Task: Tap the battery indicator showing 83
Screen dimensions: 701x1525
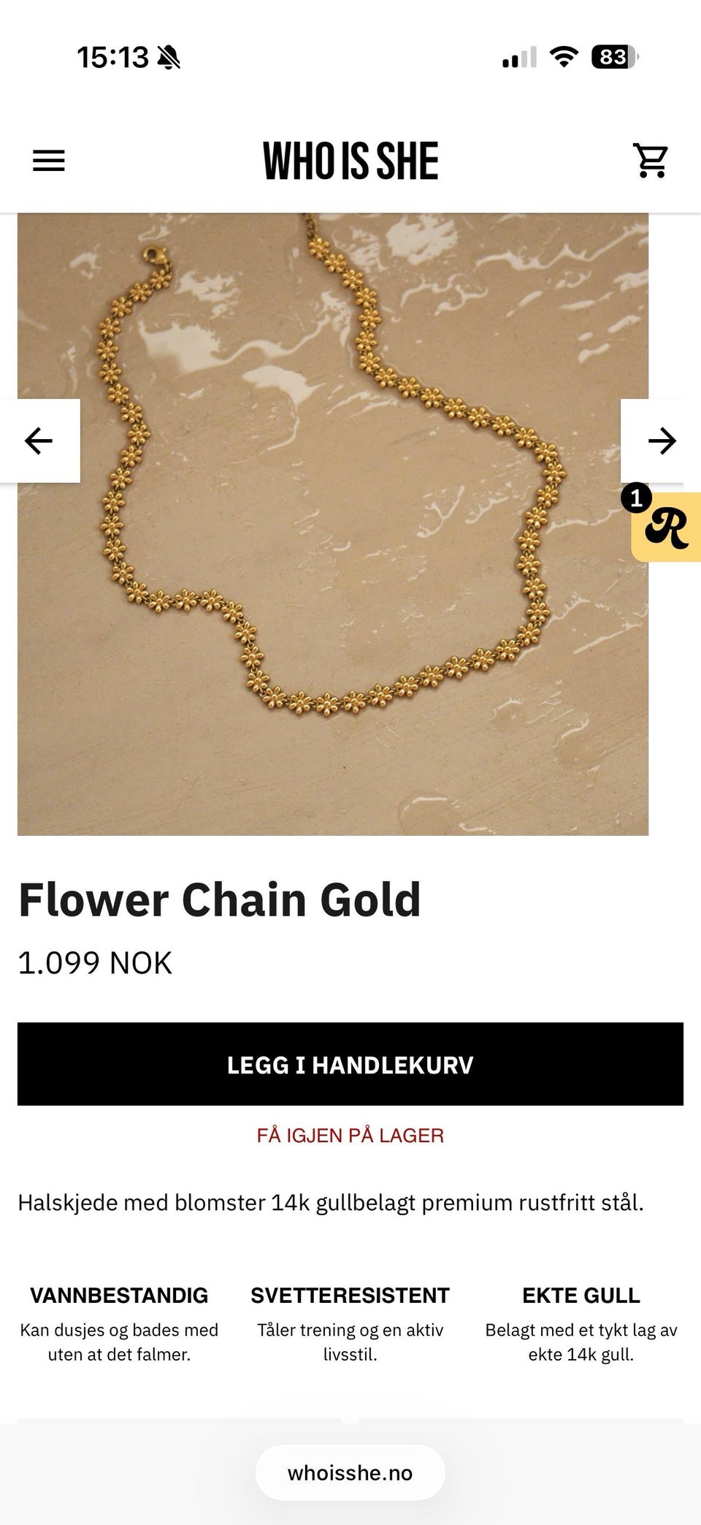Action: pos(616,56)
